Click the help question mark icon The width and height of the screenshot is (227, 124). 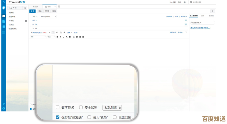coord(4,104)
